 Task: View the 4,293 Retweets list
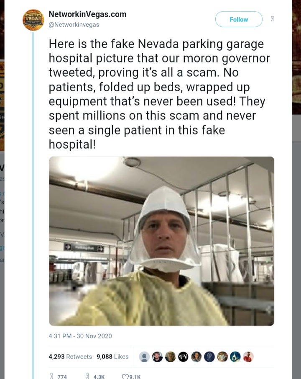pyautogui.click(x=70, y=357)
